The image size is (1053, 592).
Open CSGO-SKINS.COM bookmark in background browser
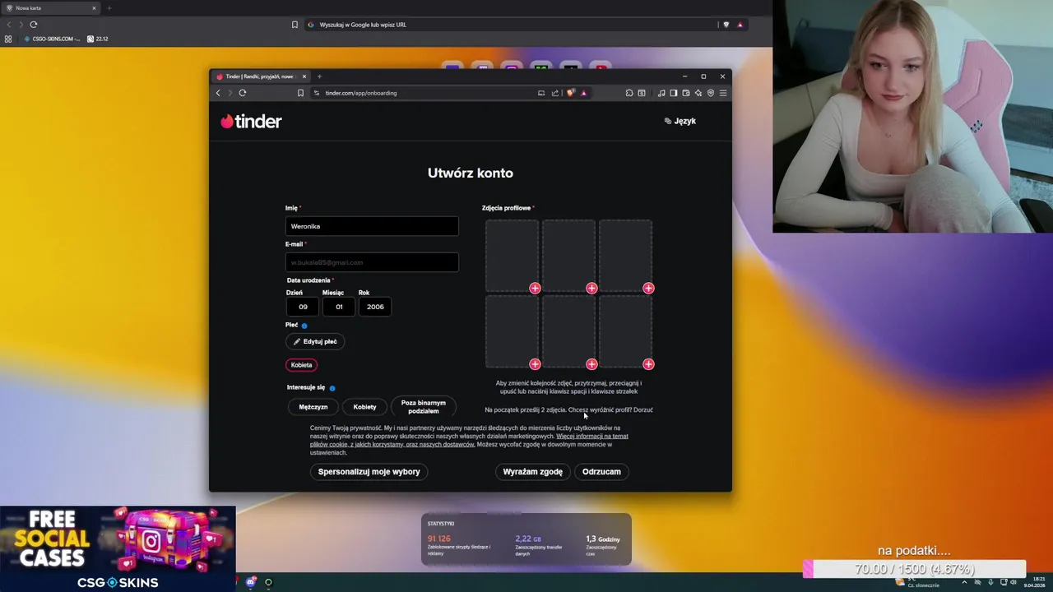pos(52,39)
